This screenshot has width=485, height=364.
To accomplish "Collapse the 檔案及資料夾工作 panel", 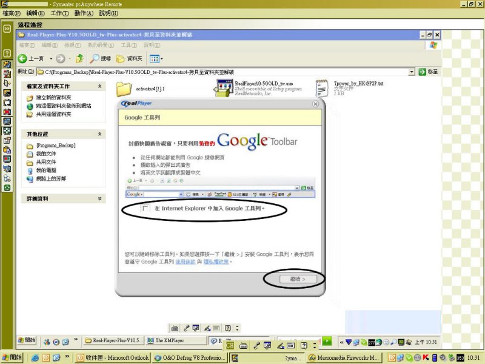I will 99,86.
